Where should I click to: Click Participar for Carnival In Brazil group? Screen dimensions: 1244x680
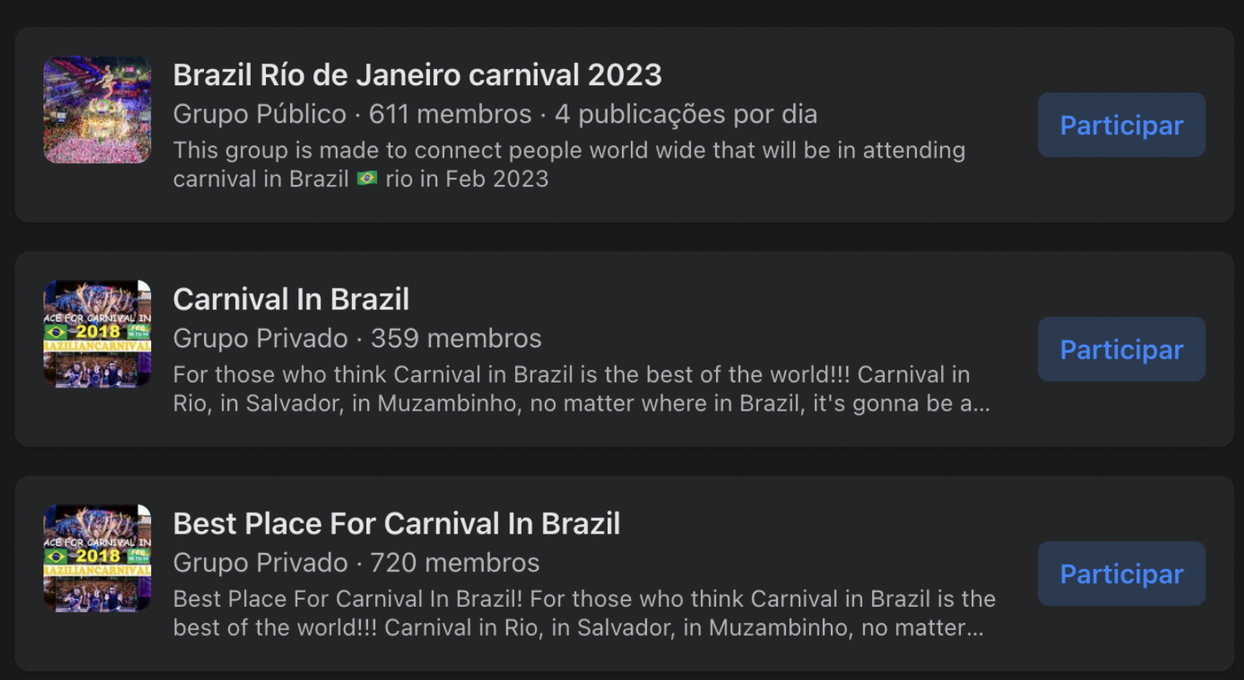coord(1121,349)
